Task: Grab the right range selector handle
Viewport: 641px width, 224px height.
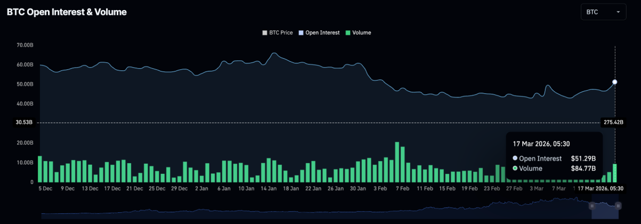Action: click(x=618, y=205)
